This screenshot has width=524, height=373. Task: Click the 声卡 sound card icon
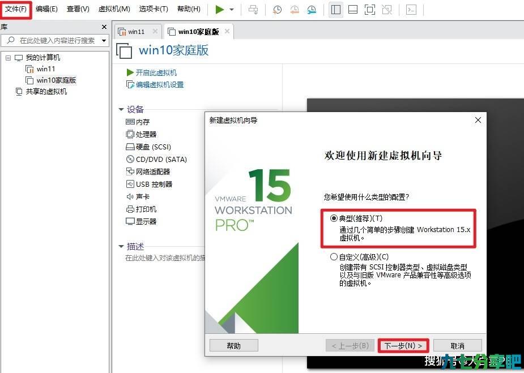pos(130,196)
